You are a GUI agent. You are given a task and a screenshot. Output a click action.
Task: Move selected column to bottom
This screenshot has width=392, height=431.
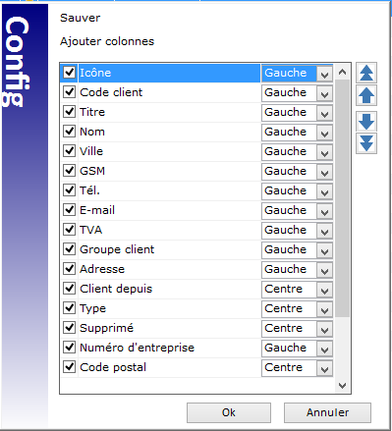[x=366, y=143]
